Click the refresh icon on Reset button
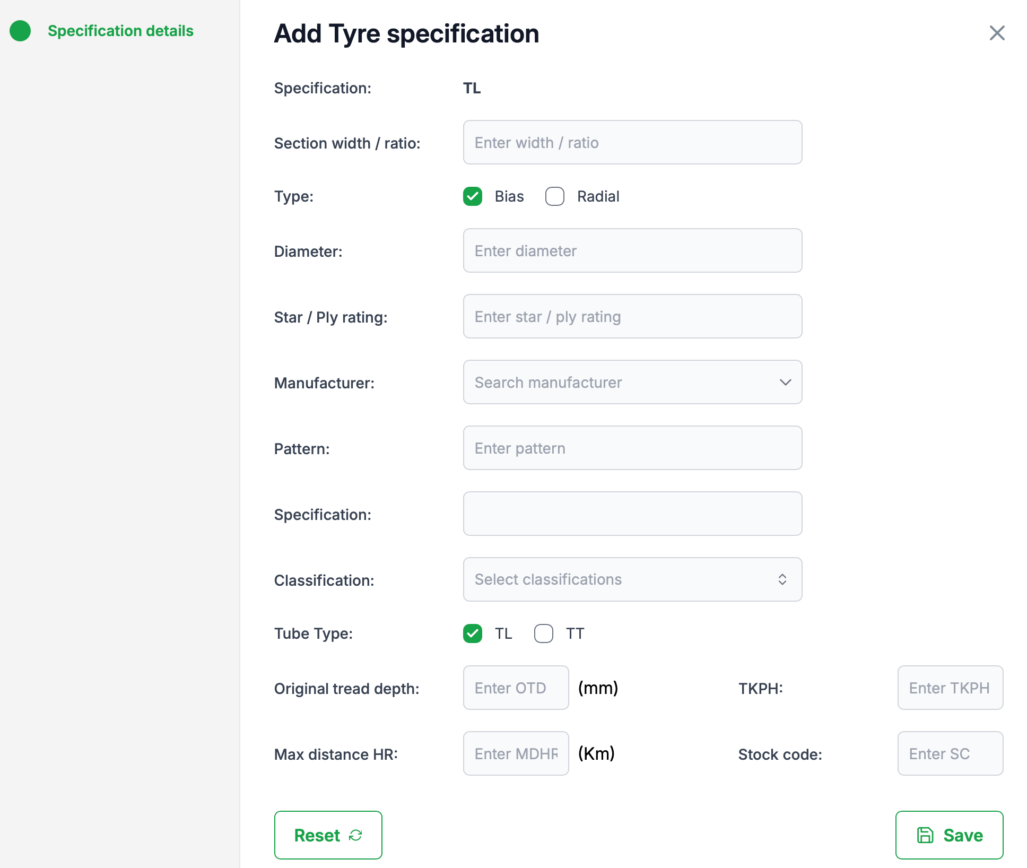The height and width of the screenshot is (868, 1027). tap(355, 835)
